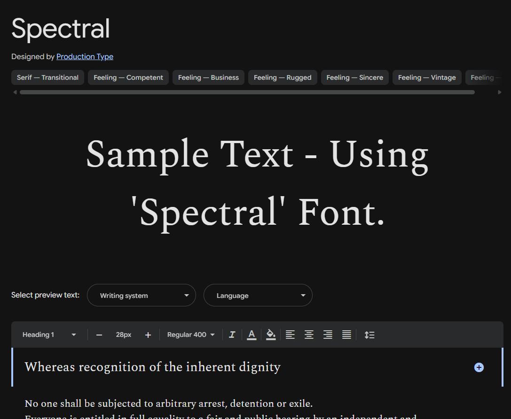
Task: Expand the Language dropdown
Action: (x=258, y=295)
